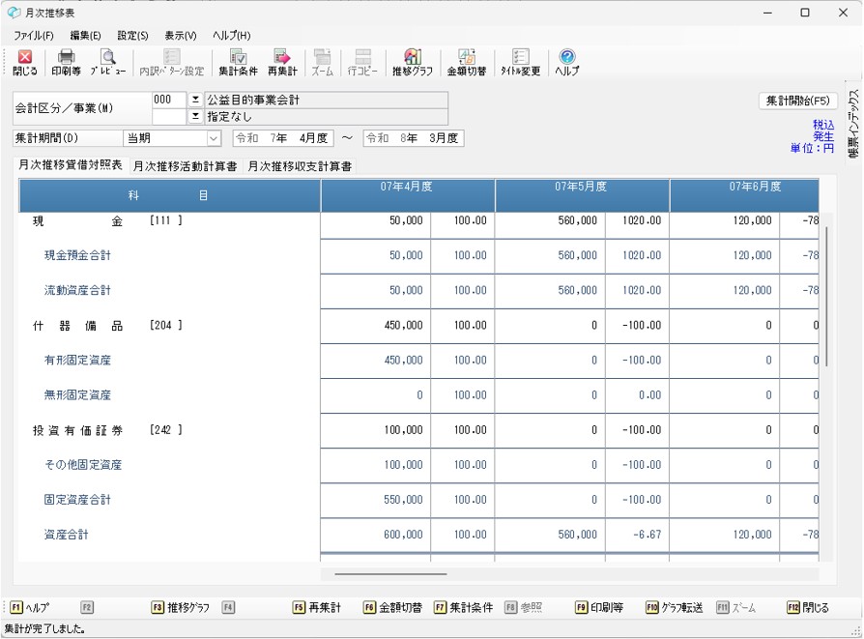The width and height of the screenshot is (864, 639).
Task: Open the プレビュー preview tool
Action: 107,63
